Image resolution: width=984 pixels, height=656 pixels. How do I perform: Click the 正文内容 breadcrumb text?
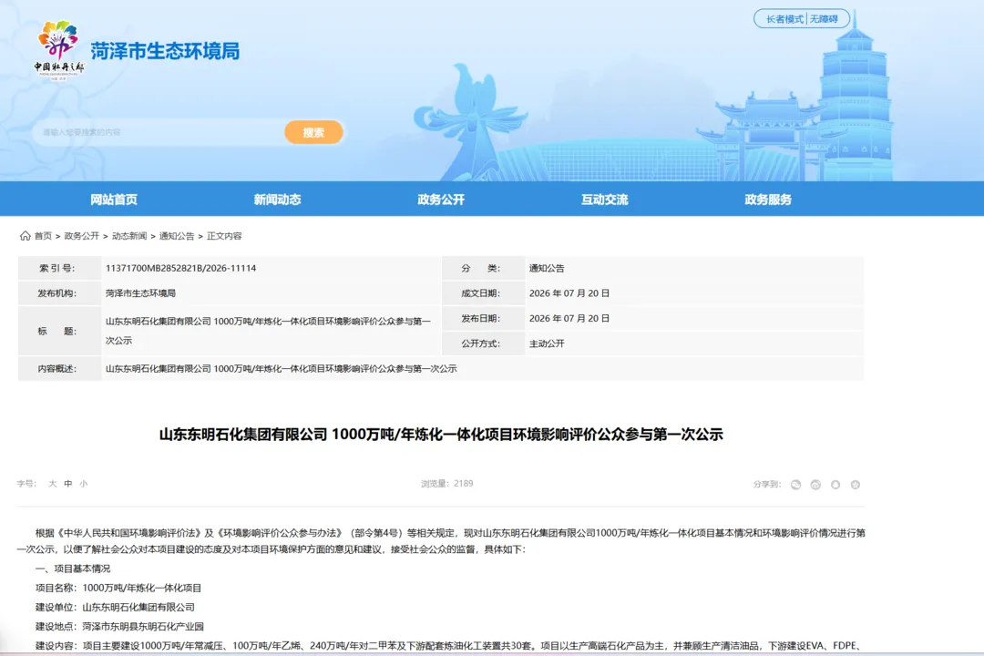pos(224,236)
